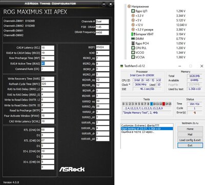
Task: Select the Ядро ЦП sensor icon
Action: pos(133,11)
